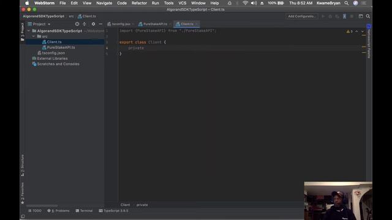This screenshot has height=220, width=392.
Task: Click private breadcrumb at editor bottom
Action: pyautogui.click(x=142, y=205)
